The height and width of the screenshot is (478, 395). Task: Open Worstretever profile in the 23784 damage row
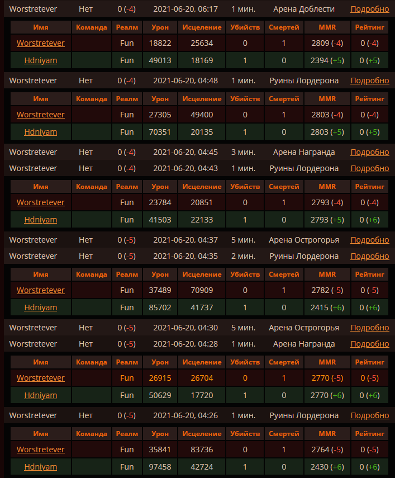(x=40, y=202)
